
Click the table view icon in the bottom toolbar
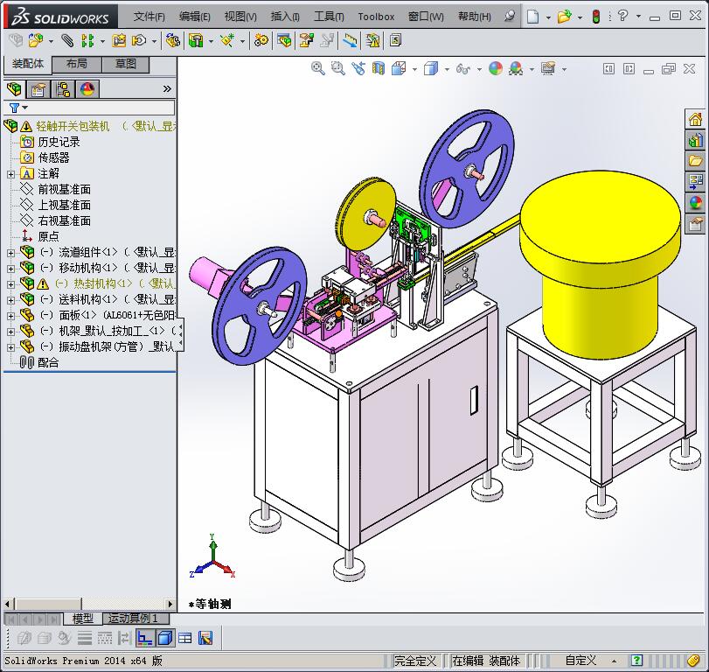185,638
